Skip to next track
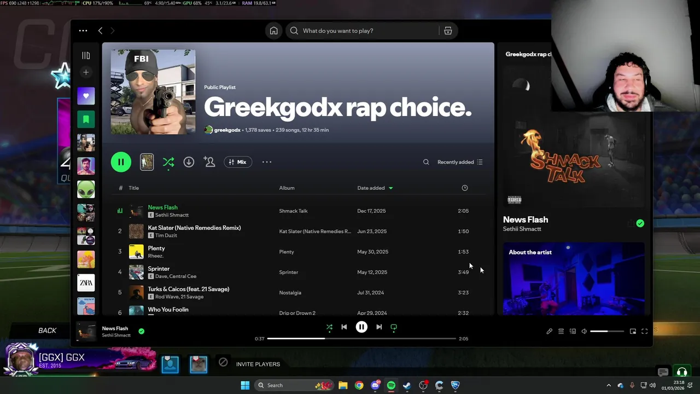This screenshot has height=394, width=700. pyautogui.click(x=379, y=327)
